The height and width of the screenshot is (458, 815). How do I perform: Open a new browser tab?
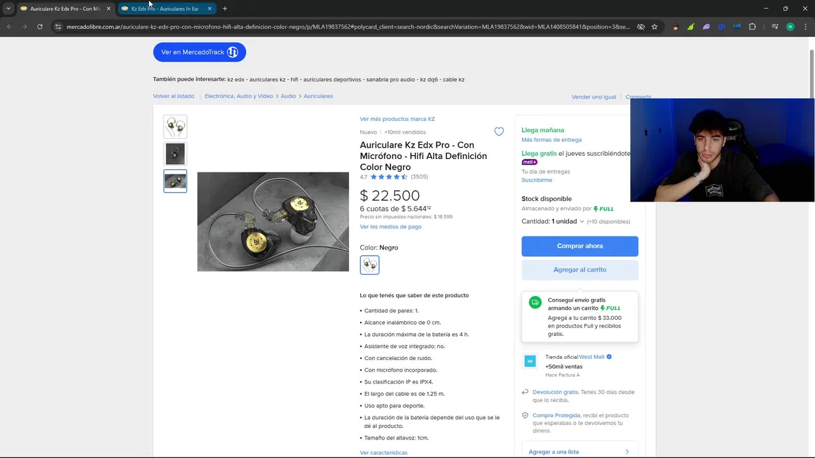(x=225, y=9)
